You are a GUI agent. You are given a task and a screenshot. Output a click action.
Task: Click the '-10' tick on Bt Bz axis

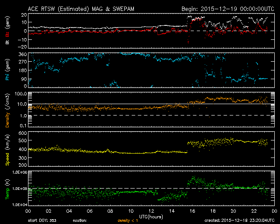(x=22, y=40)
